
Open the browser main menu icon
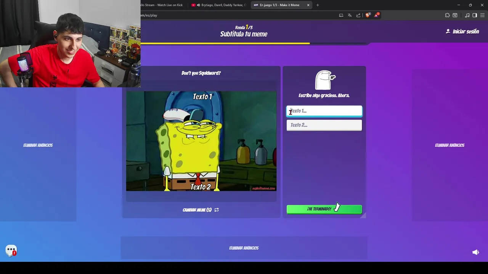click(x=482, y=15)
